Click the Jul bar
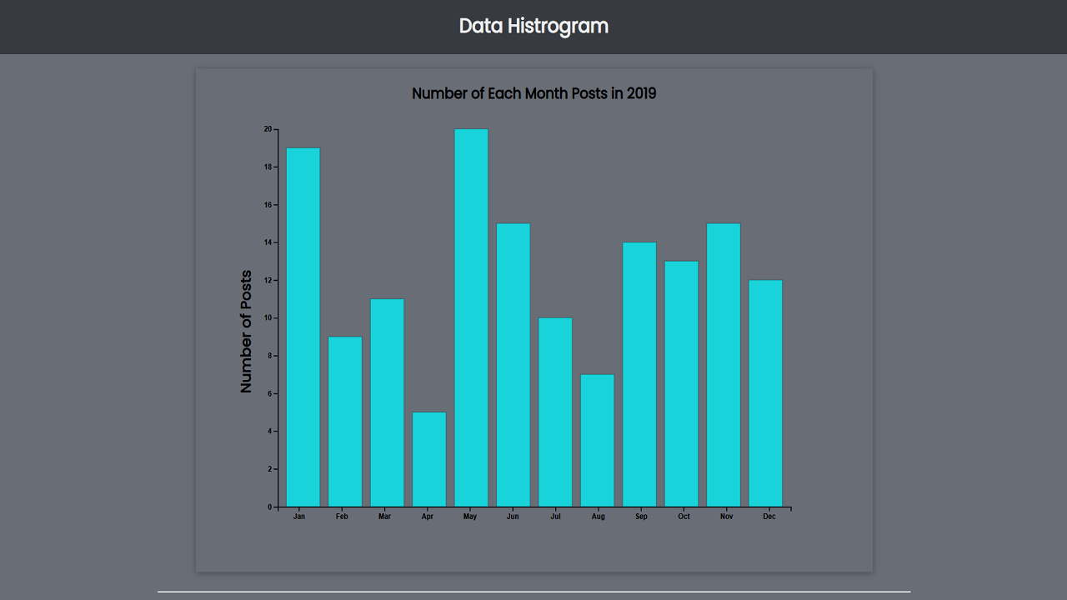The width and height of the screenshot is (1067, 600). pyautogui.click(x=555, y=412)
